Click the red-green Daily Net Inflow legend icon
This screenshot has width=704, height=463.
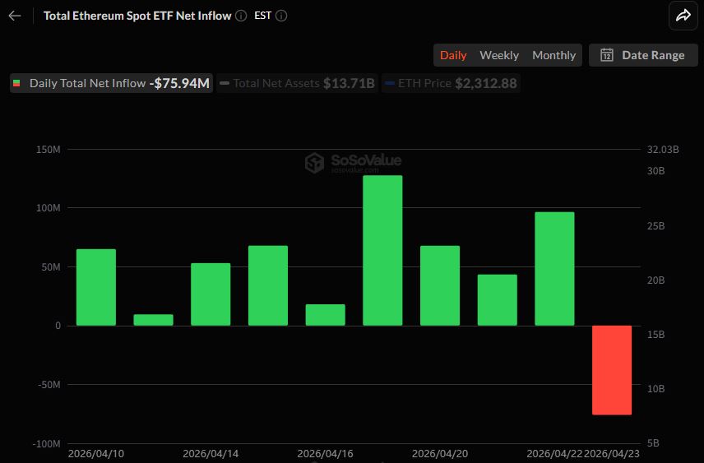click(x=16, y=83)
